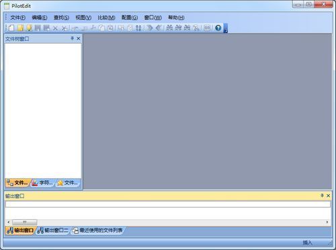Open the 比较(M) menu

coord(106,17)
